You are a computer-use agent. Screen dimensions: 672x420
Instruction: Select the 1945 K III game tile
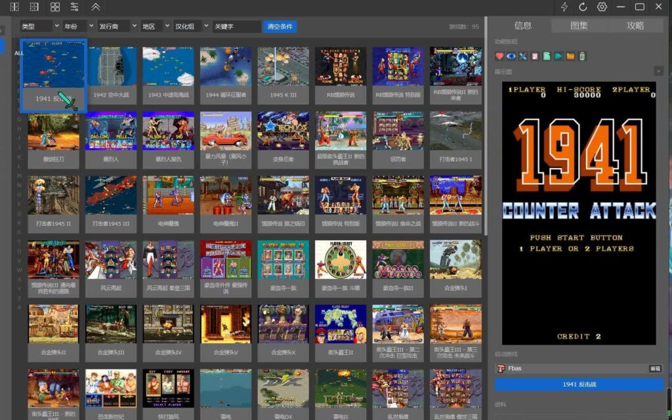point(283,75)
